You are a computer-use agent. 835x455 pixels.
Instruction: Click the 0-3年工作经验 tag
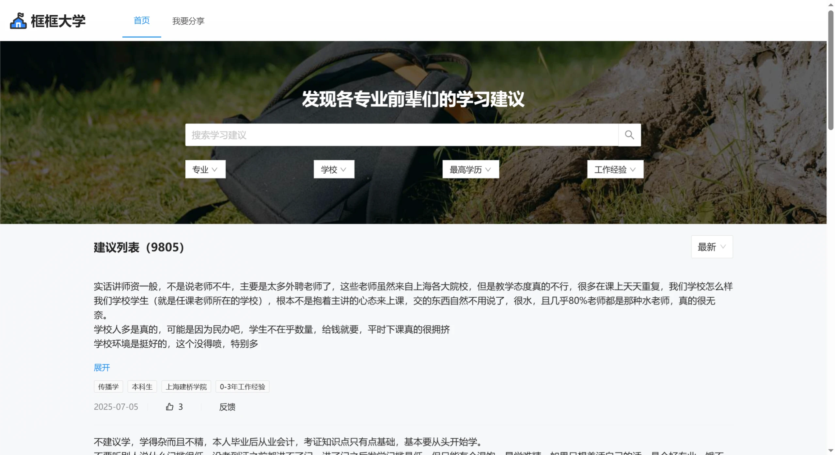(242, 386)
